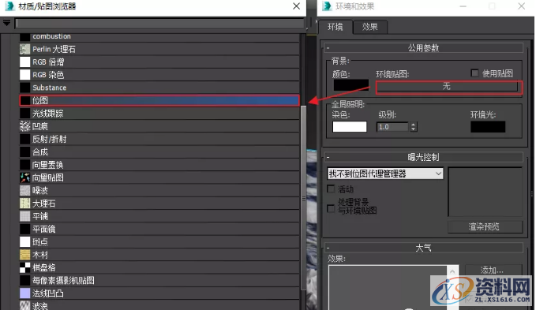The width and height of the screenshot is (536, 310).
Task: Open the background 颜色 swatch
Action: (351, 85)
